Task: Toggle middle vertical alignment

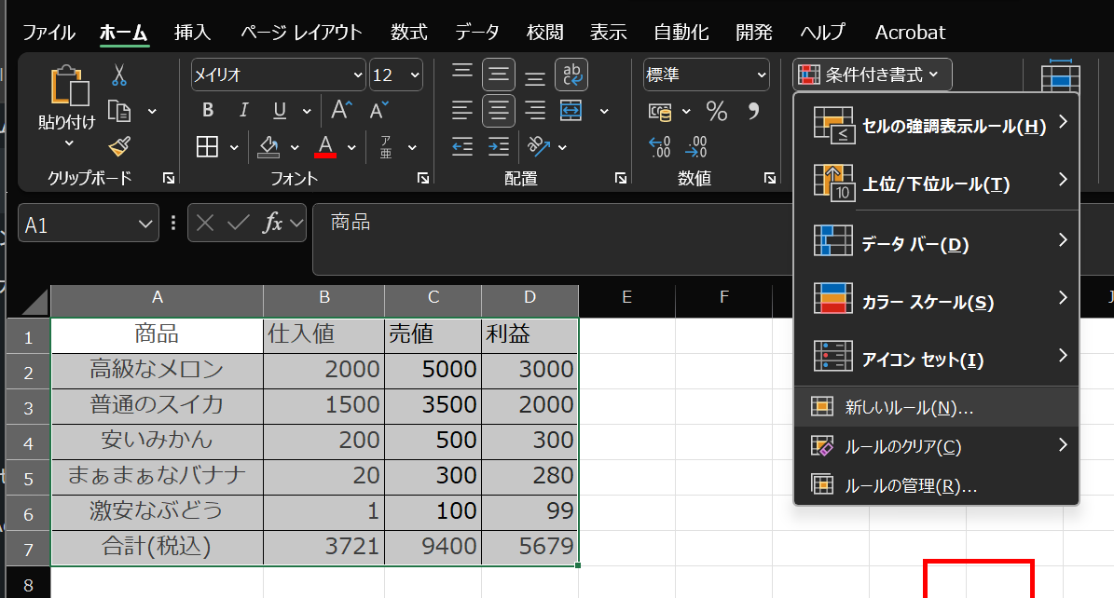Action: [499, 75]
